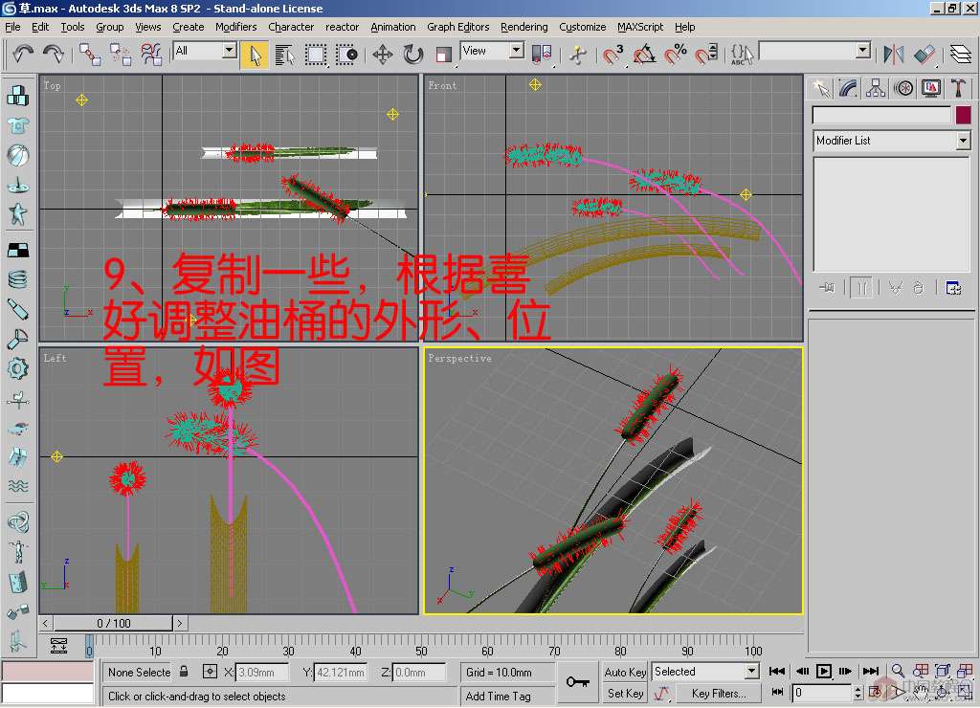Click the Use Pivot Point Center button
This screenshot has width=980, height=708.
click(542, 55)
